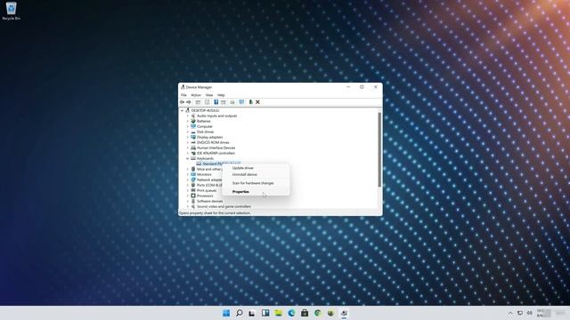Viewport: 570px width, 320px height.
Task: Expand Sound, video and game controllers node
Action: [188, 206]
